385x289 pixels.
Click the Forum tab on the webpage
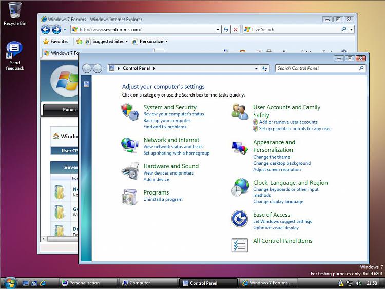tap(62, 109)
